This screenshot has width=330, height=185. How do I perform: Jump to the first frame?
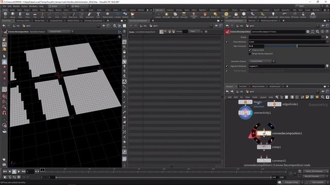click(x=5, y=172)
